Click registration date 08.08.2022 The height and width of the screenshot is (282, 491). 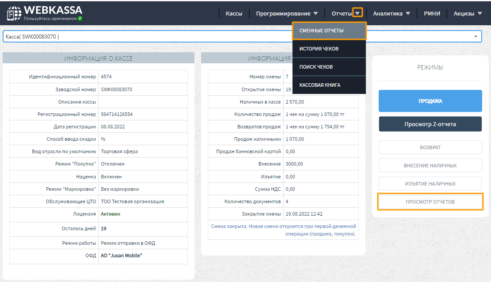point(113,127)
